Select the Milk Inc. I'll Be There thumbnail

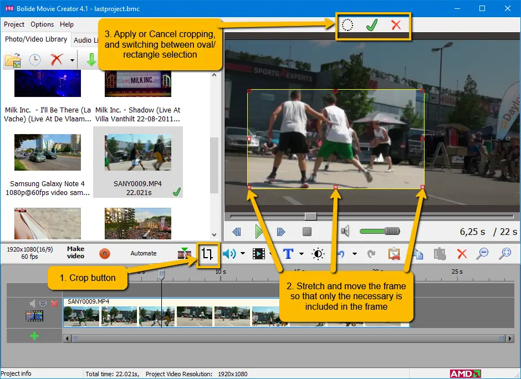click(48, 84)
